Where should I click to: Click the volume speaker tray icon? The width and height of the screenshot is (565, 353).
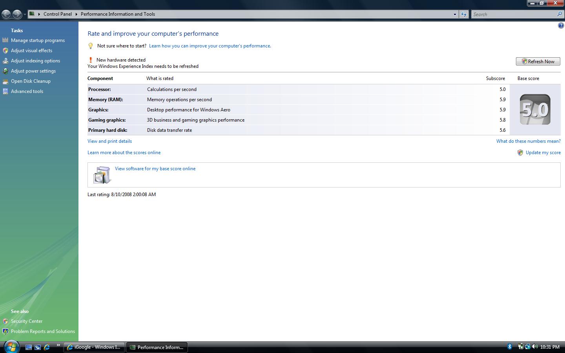pyautogui.click(x=535, y=347)
